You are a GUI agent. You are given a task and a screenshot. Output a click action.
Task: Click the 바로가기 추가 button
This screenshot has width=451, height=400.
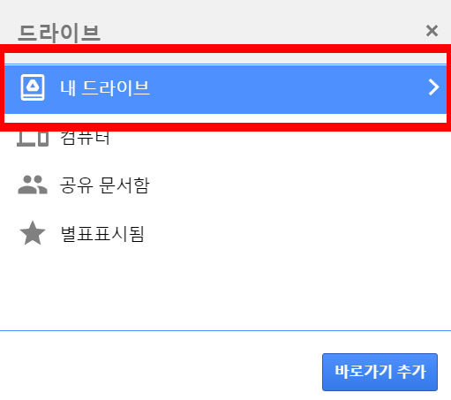click(380, 372)
